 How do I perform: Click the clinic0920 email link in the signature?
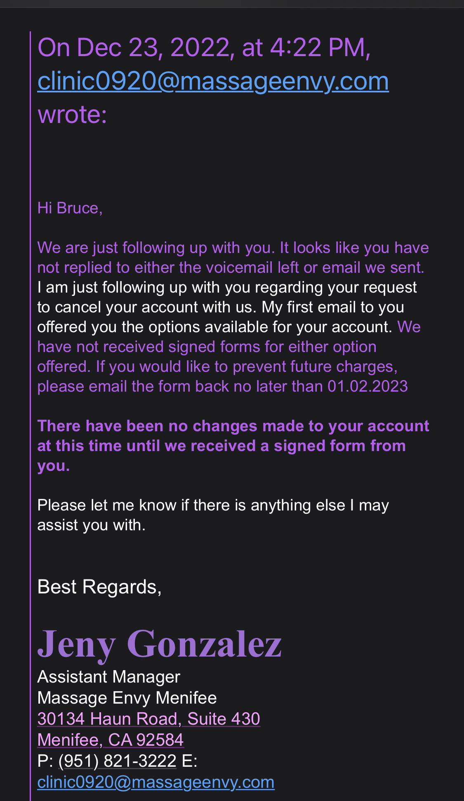pos(156,782)
